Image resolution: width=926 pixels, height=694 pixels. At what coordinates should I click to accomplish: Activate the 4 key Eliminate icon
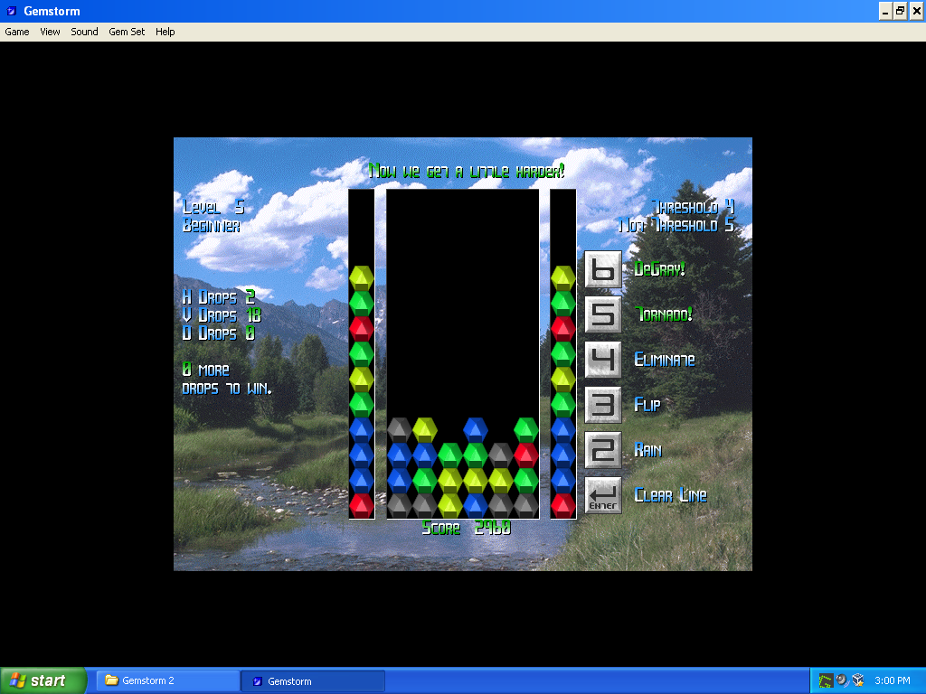pos(603,360)
